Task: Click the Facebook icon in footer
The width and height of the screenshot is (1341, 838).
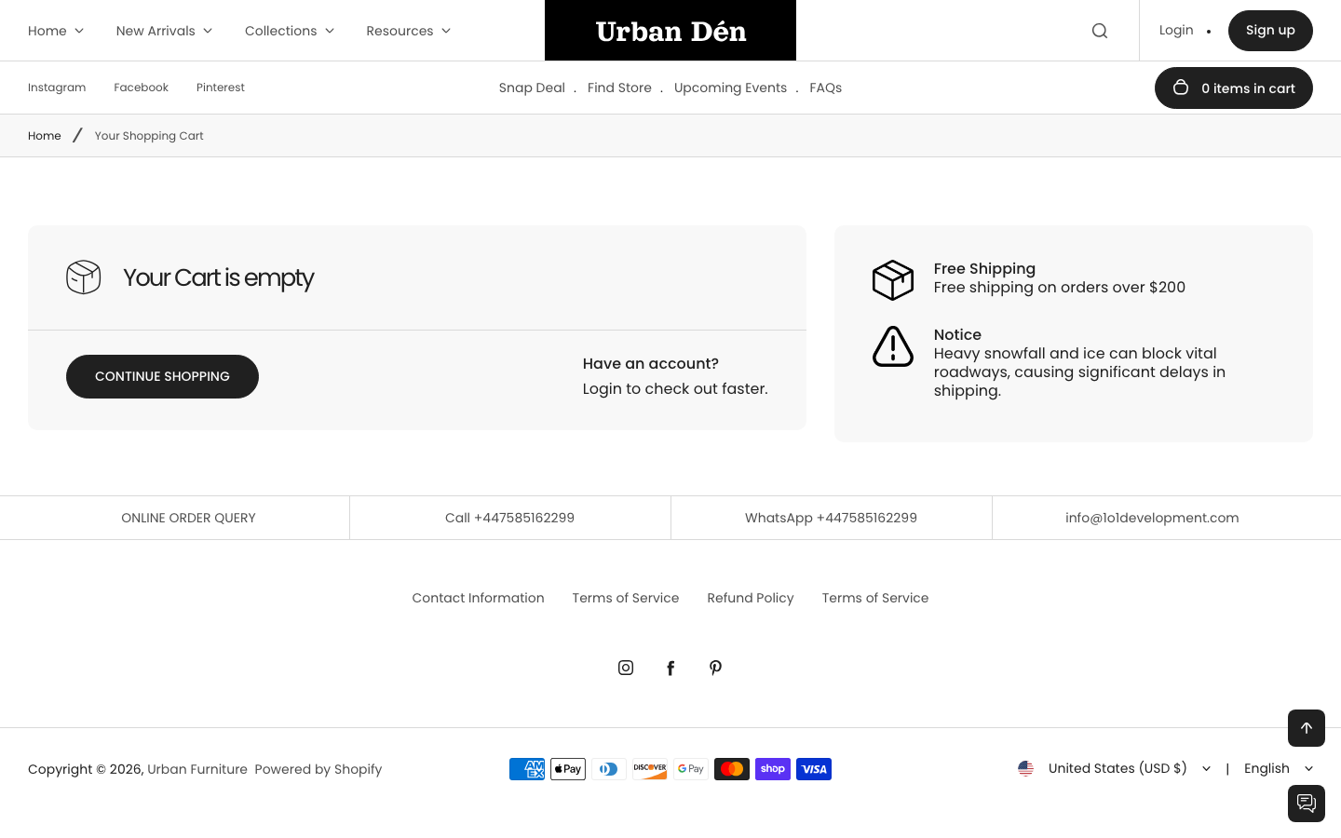Action: click(x=670, y=668)
